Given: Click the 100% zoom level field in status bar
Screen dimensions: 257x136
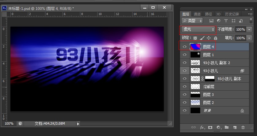Looking at the screenshot, I should (x=9, y=123).
